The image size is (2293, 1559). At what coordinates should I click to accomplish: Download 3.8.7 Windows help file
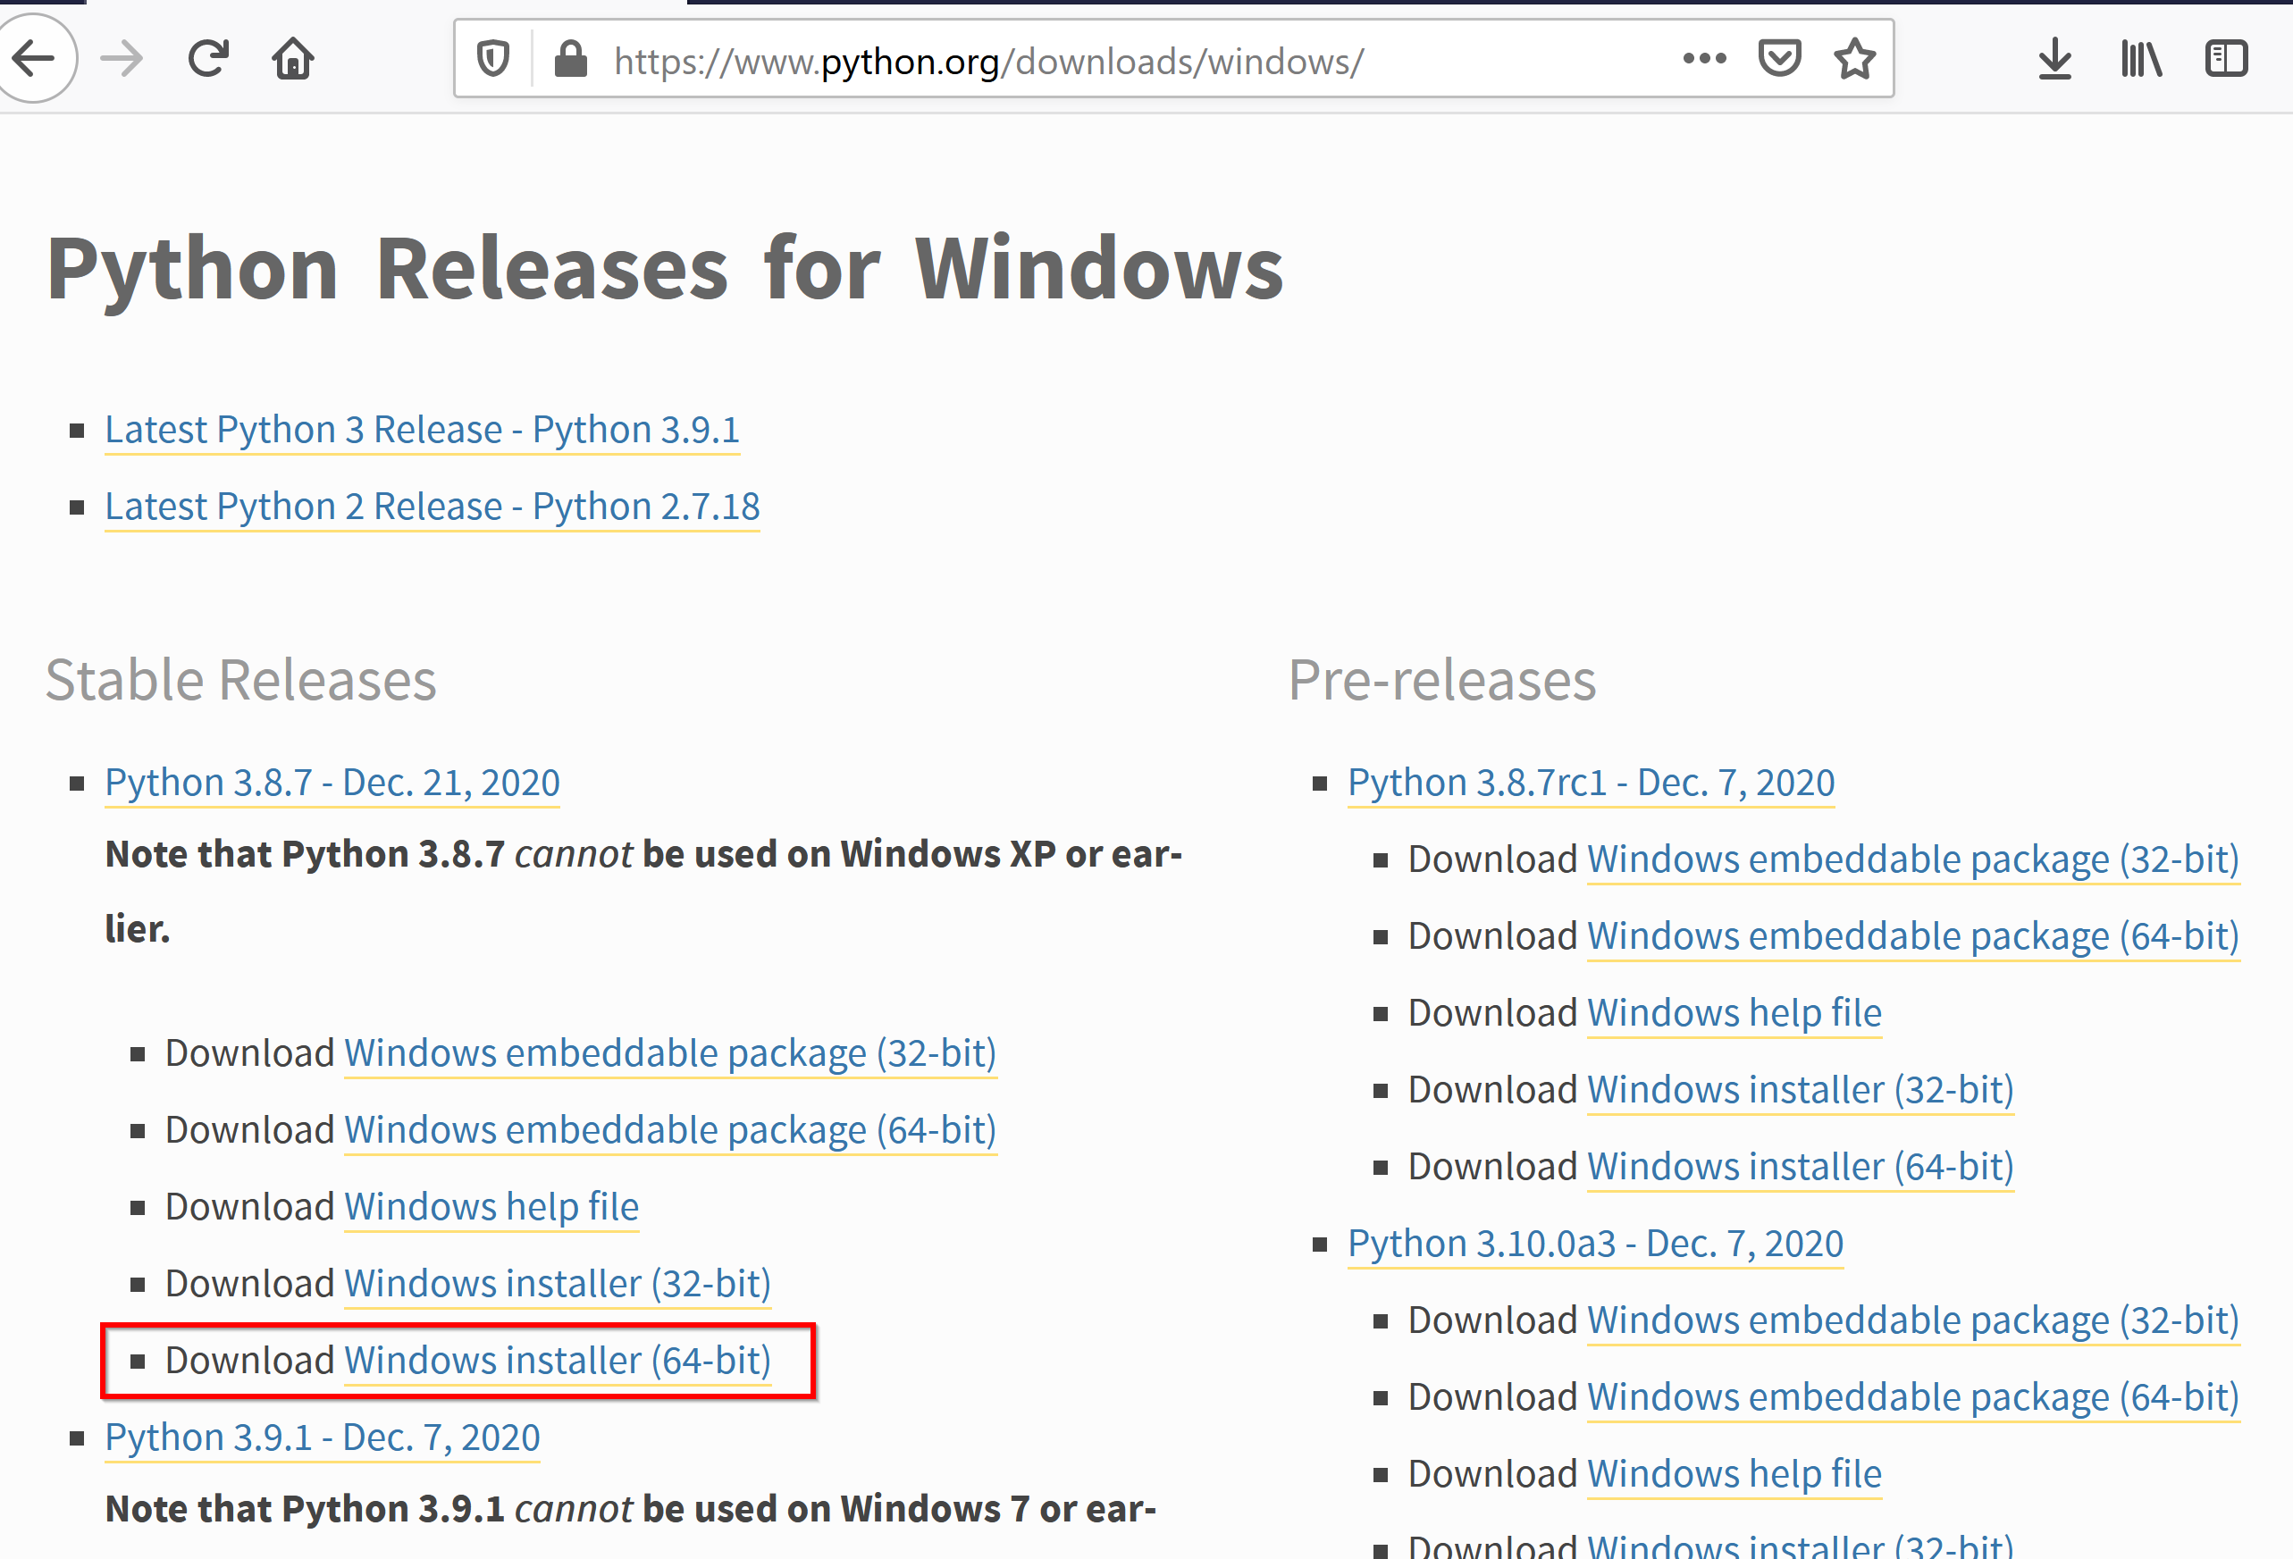491,1208
